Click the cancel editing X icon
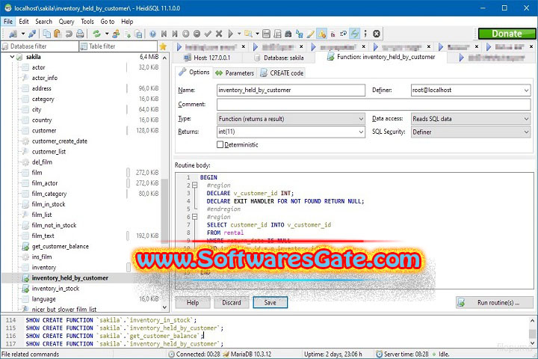This screenshot has height=359, width=538. (x=219, y=34)
